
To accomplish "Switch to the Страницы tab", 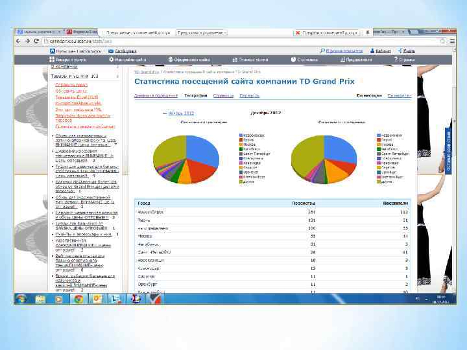I will 223,95.
